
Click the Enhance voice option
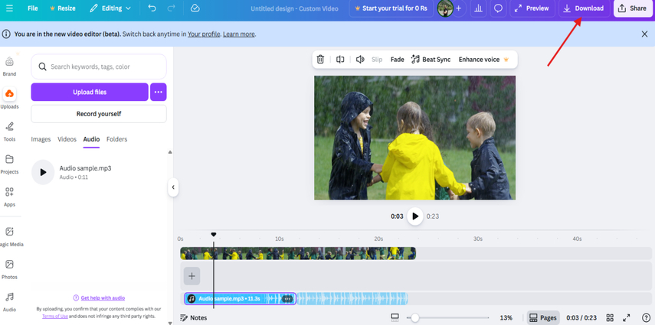click(483, 59)
